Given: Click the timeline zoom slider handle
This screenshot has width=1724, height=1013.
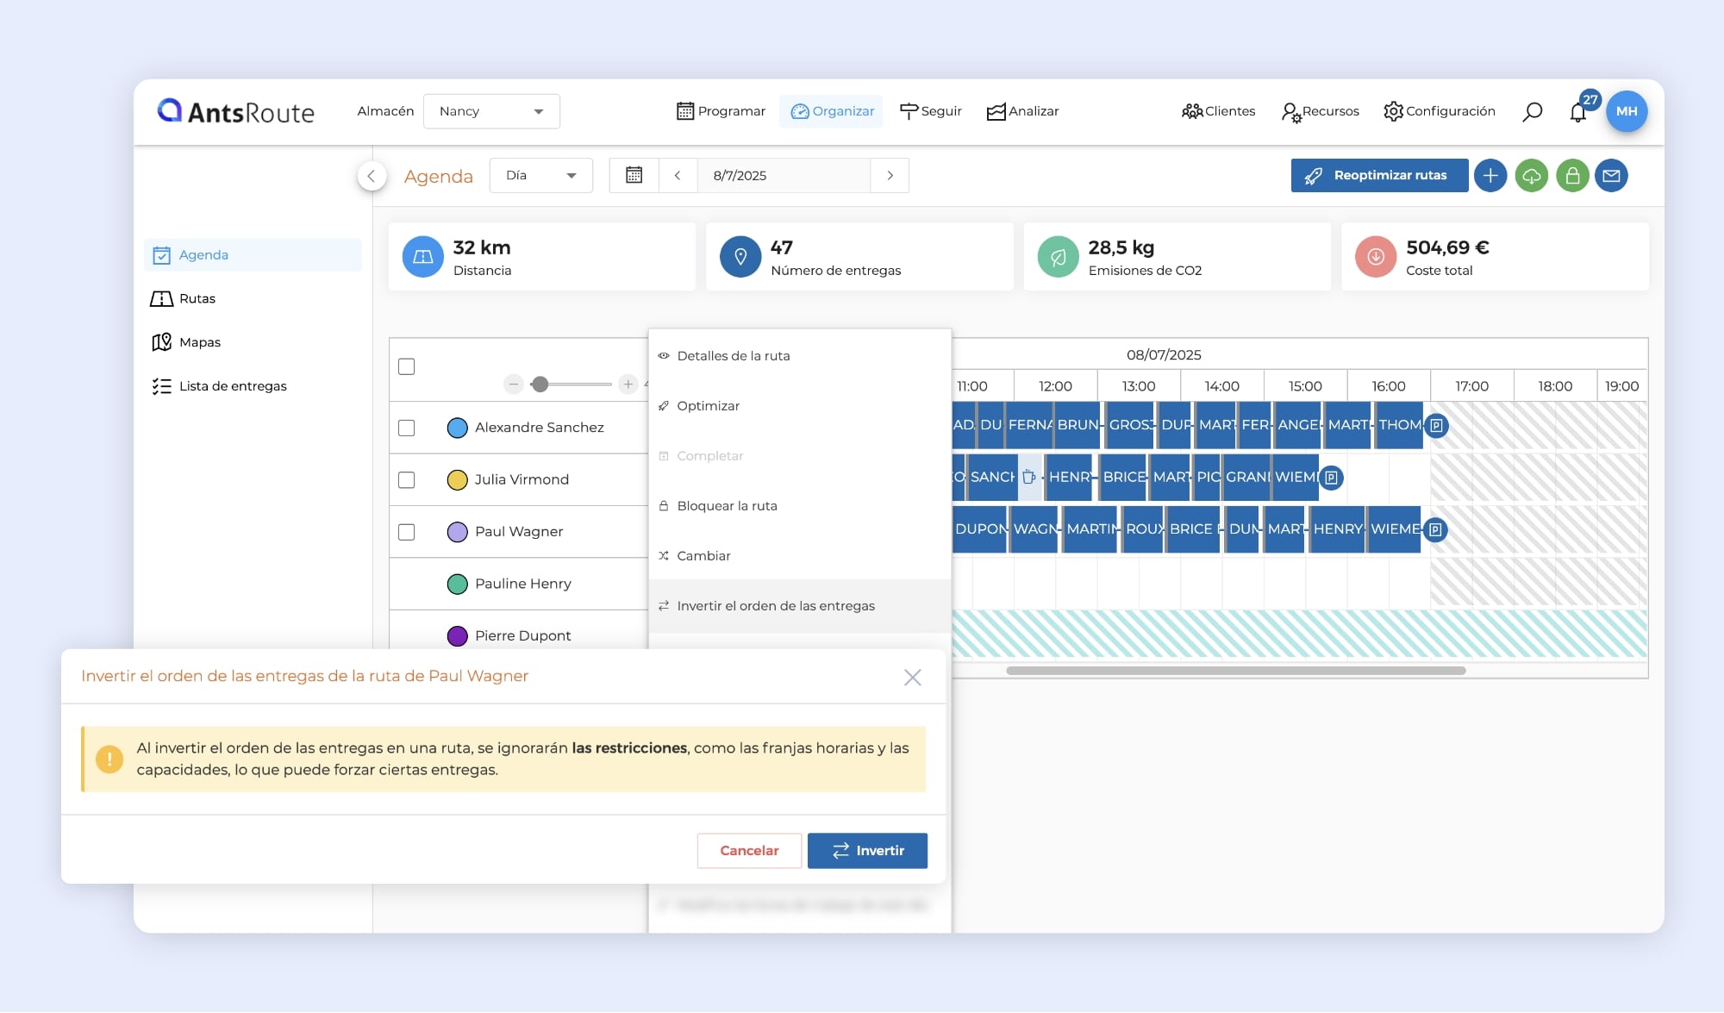Looking at the screenshot, I should point(540,385).
